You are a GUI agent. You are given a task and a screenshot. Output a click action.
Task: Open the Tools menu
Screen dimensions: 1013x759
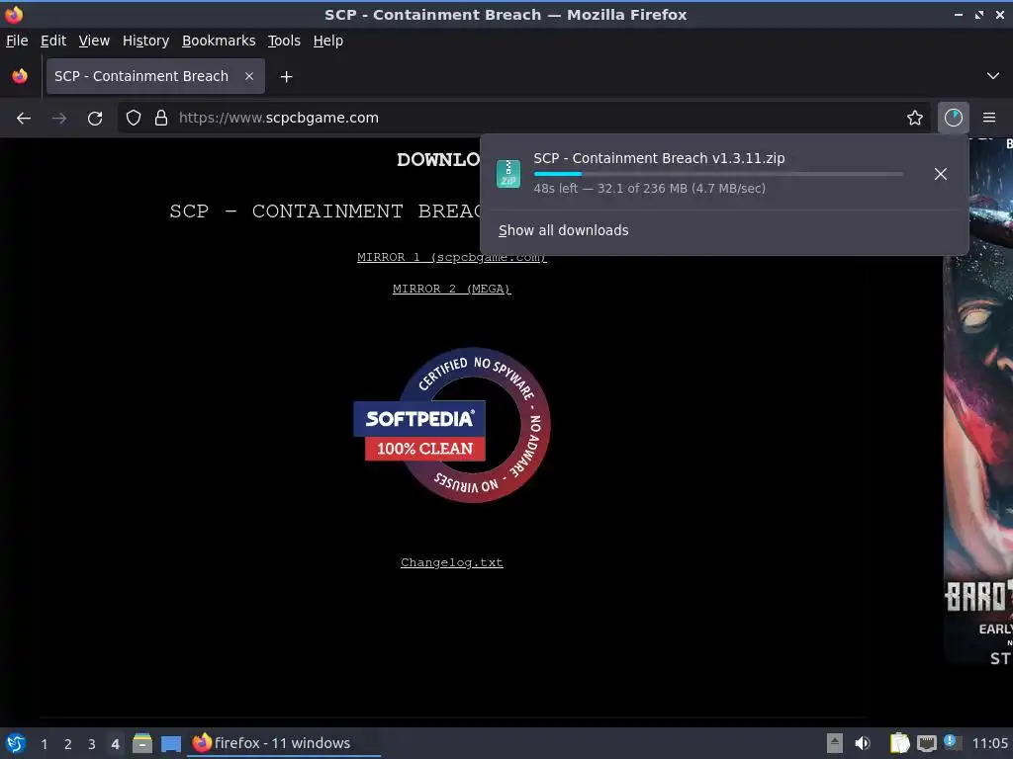[284, 41]
